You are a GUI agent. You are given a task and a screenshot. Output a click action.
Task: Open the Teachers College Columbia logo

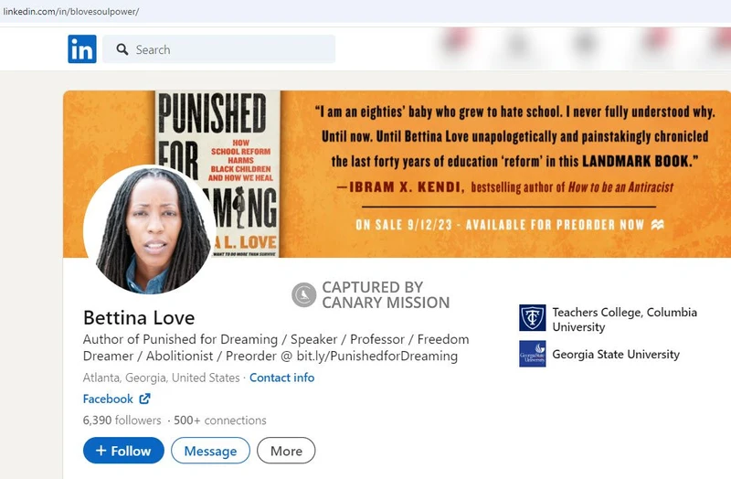tap(533, 317)
